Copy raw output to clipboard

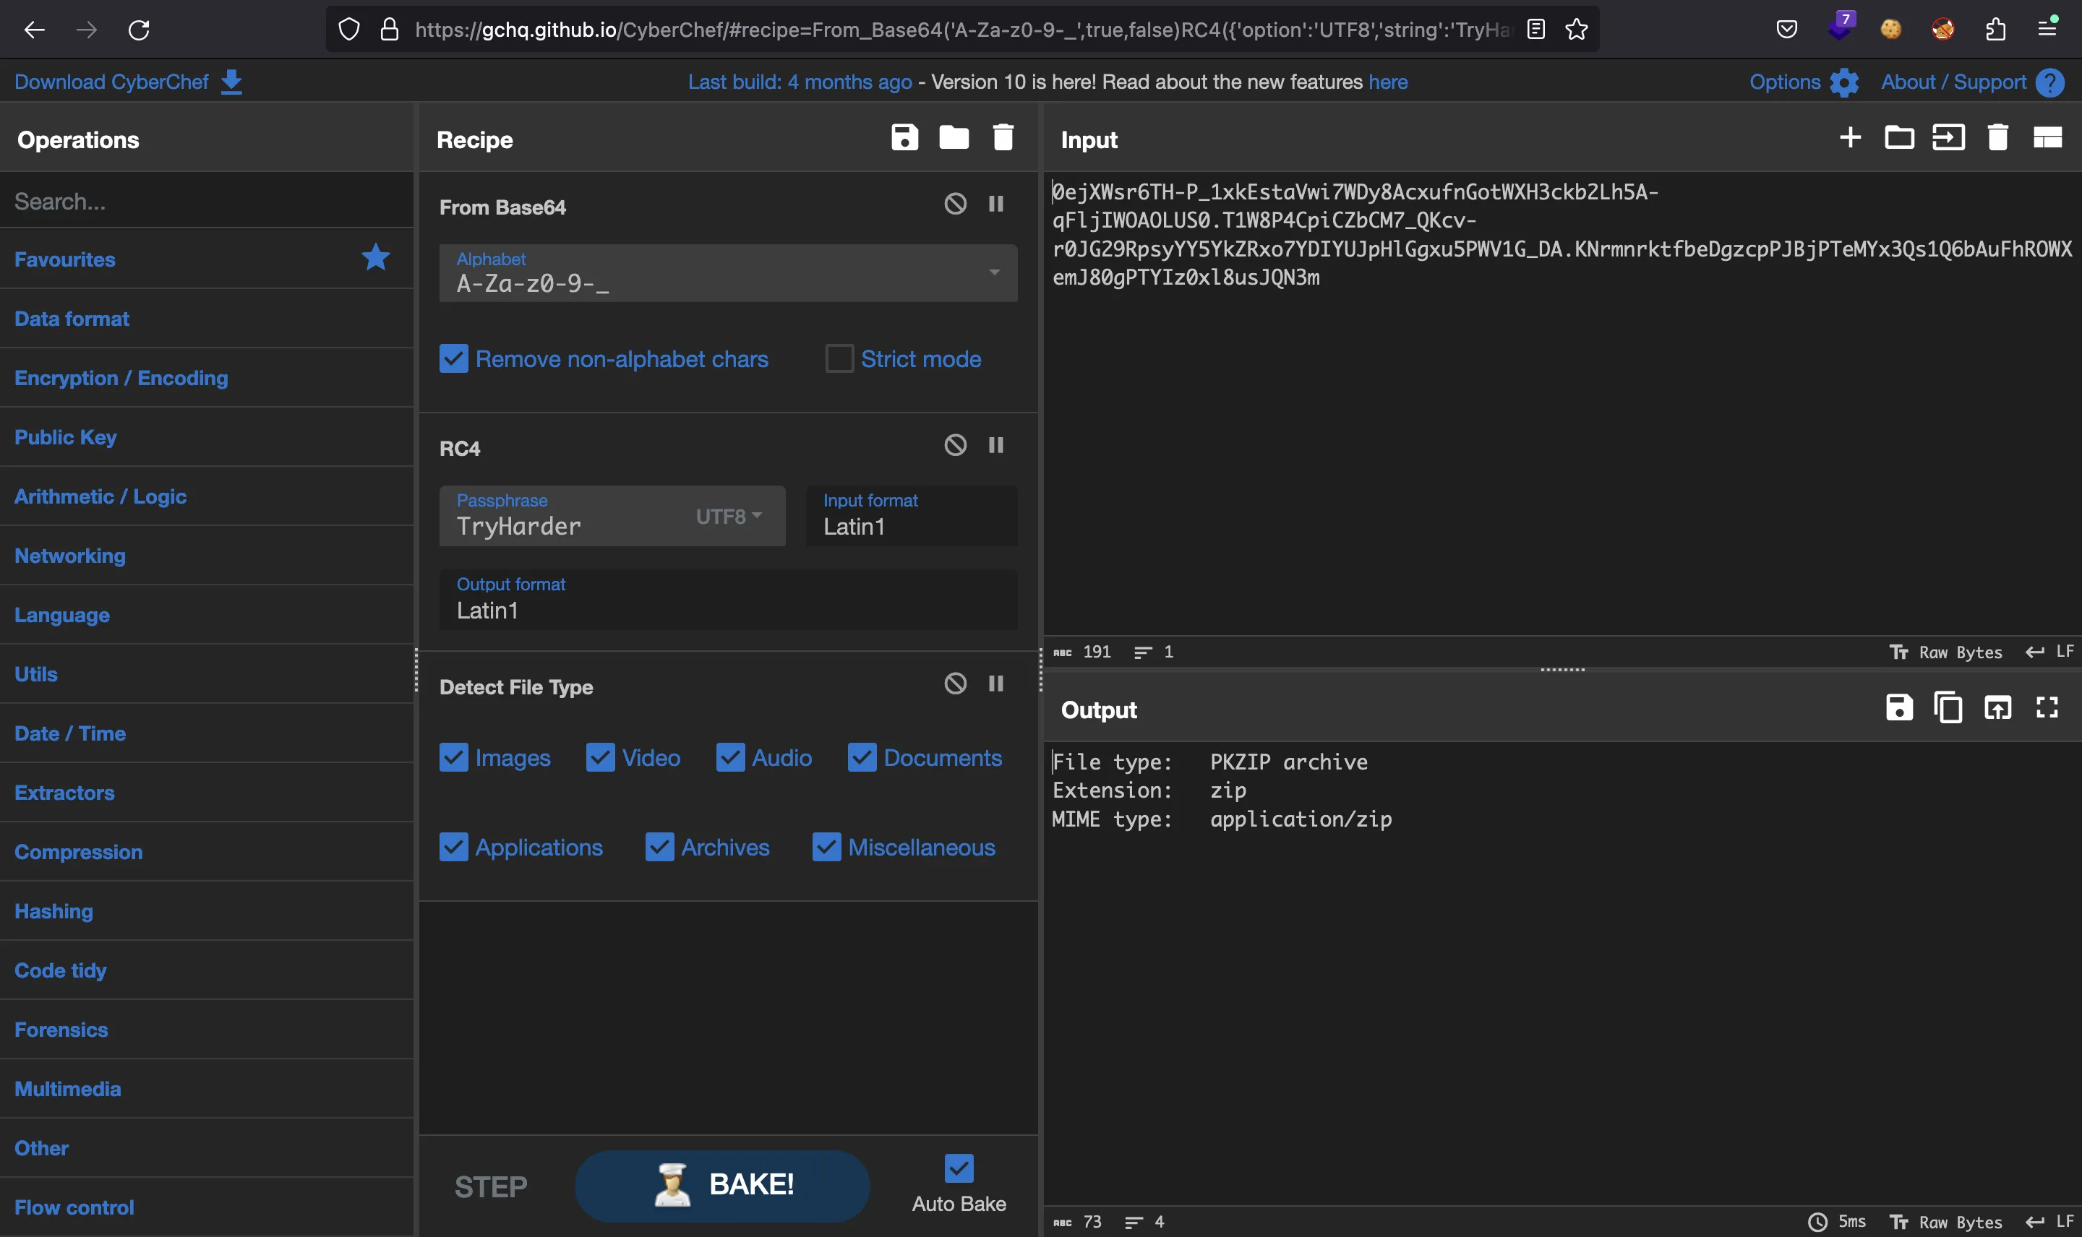point(1948,707)
